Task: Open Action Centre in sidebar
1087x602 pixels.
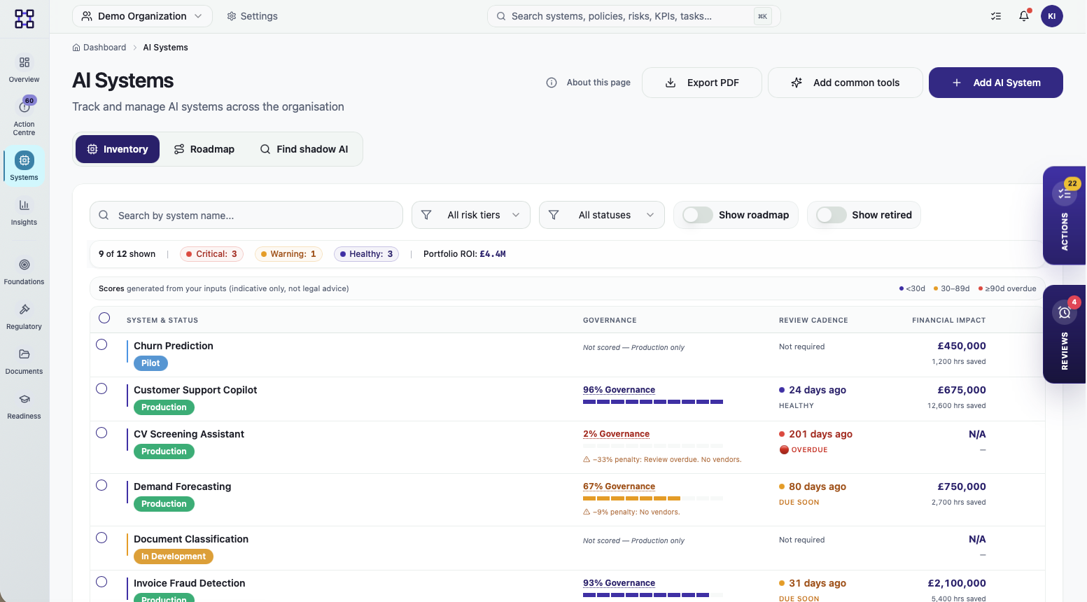Action: click(24, 115)
